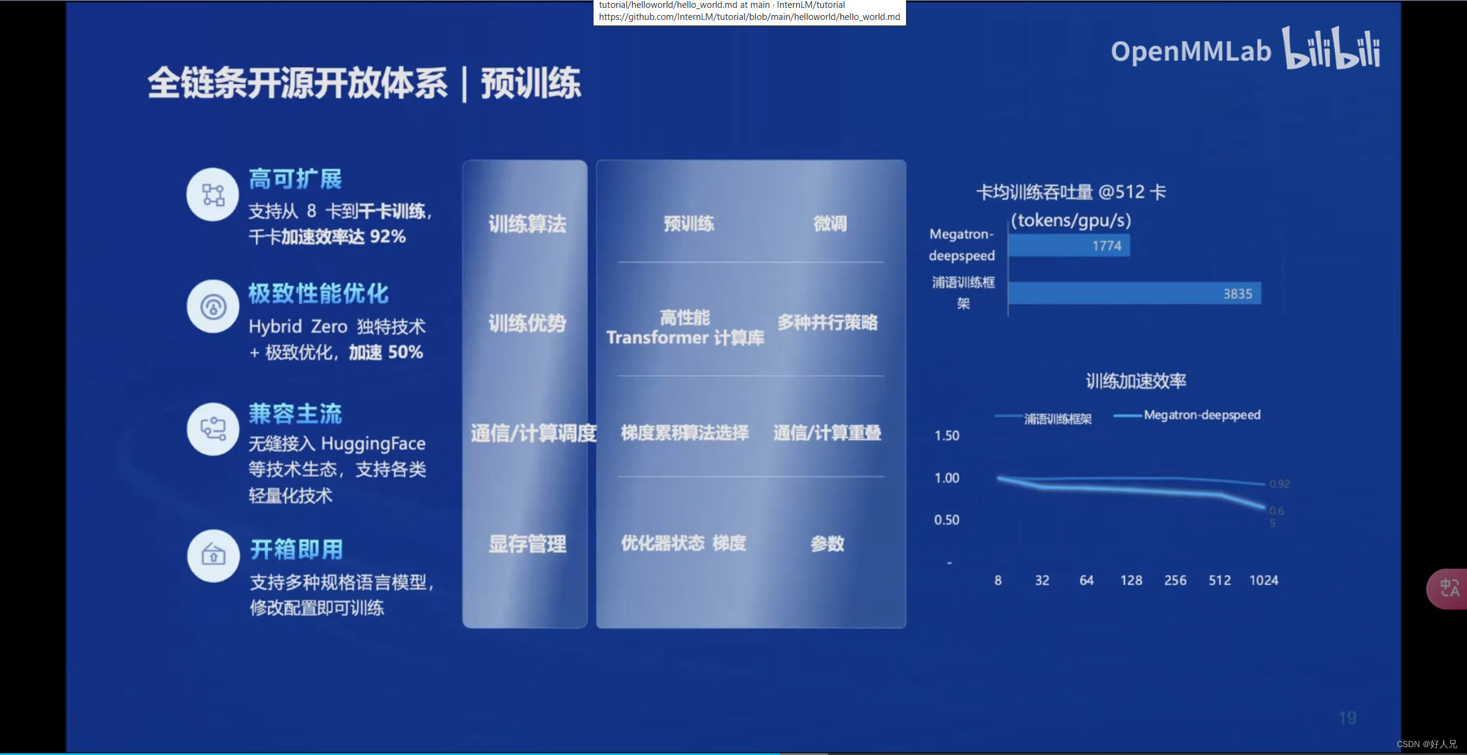This screenshot has height=755, width=1467.
Task: Click the 浦语训练框架 legend entry
Action: (x=1043, y=419)
